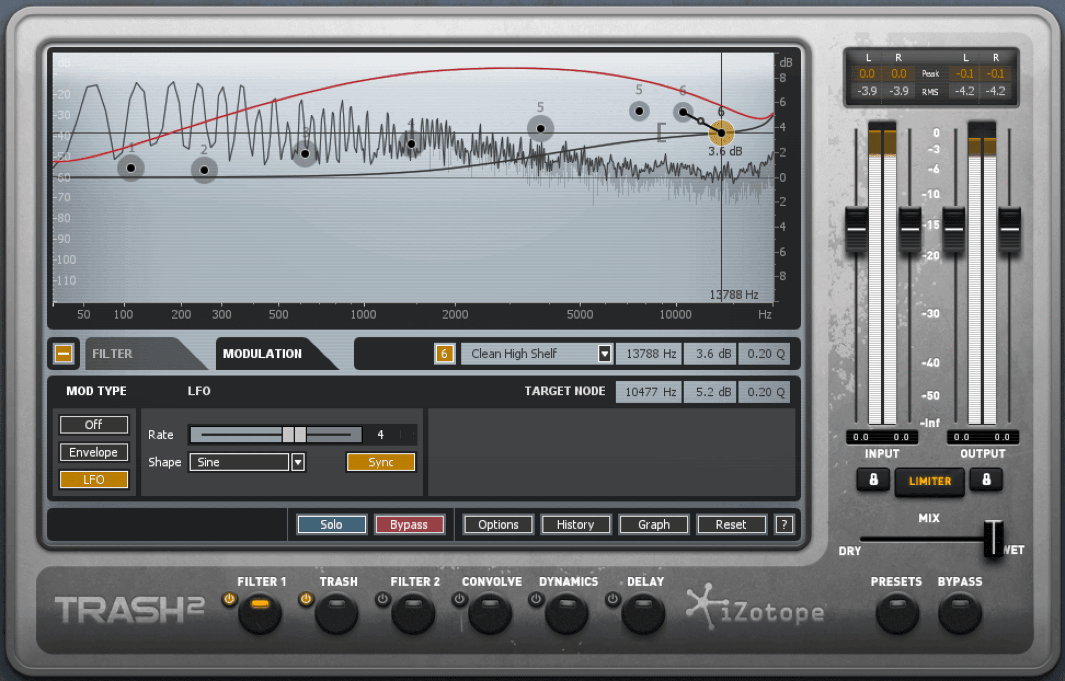Click the LFO Rate slider handle

294,435
